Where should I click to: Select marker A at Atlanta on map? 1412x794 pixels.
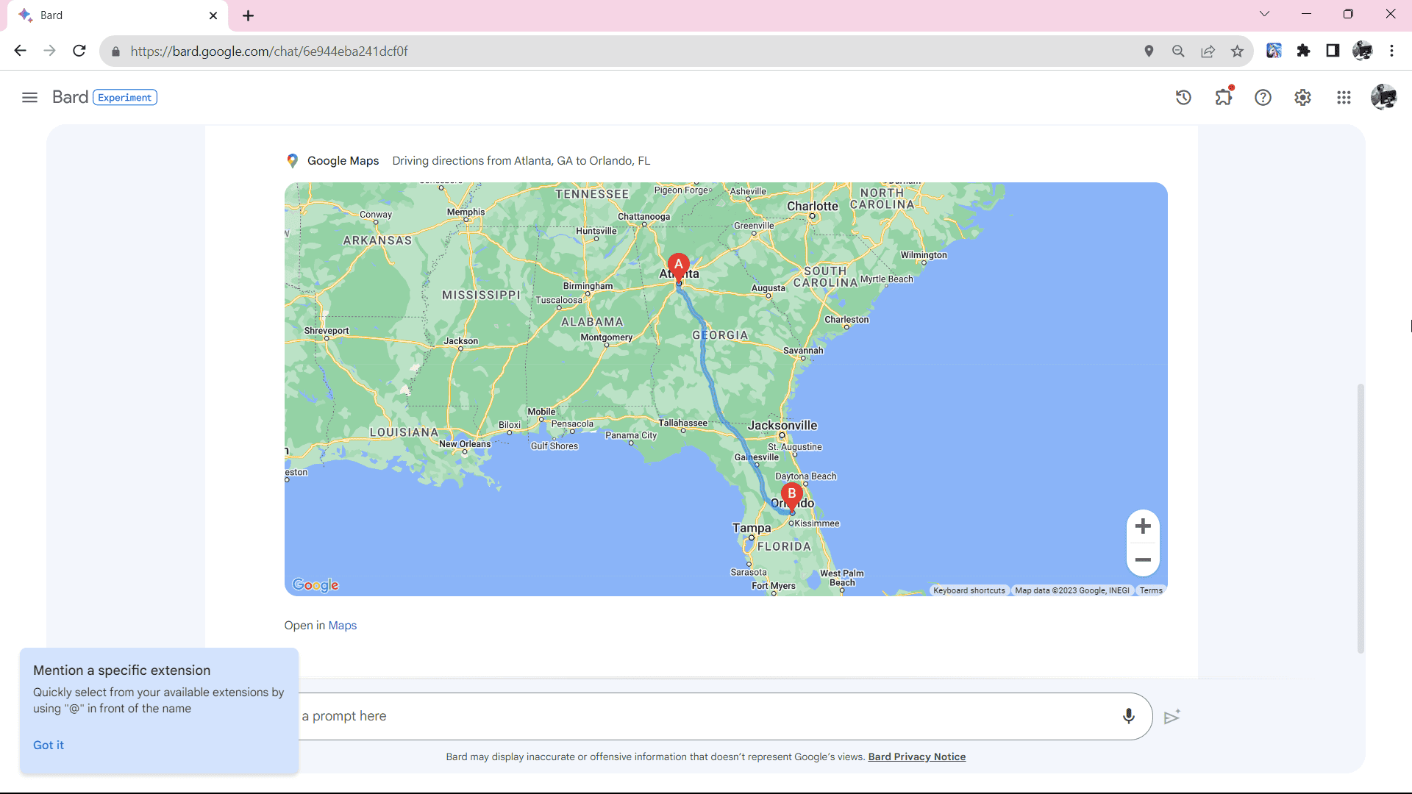coord(678,268)
